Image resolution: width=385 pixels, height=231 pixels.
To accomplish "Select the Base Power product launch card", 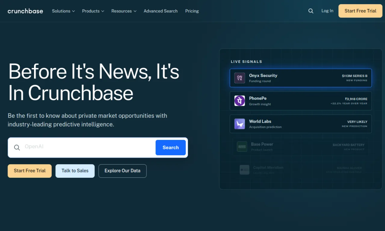I will (x=301, y=146).
